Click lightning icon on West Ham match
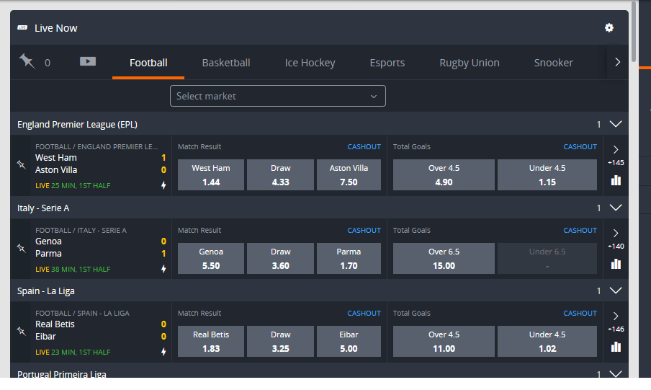 point(163,185)
